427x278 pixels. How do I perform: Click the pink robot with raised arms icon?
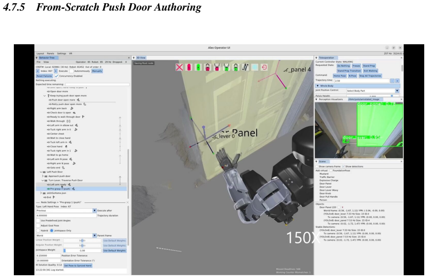click(217, 67)
